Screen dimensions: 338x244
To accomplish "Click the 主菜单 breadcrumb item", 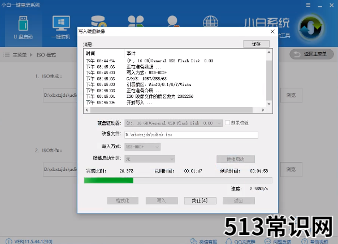I will point(19,55).
